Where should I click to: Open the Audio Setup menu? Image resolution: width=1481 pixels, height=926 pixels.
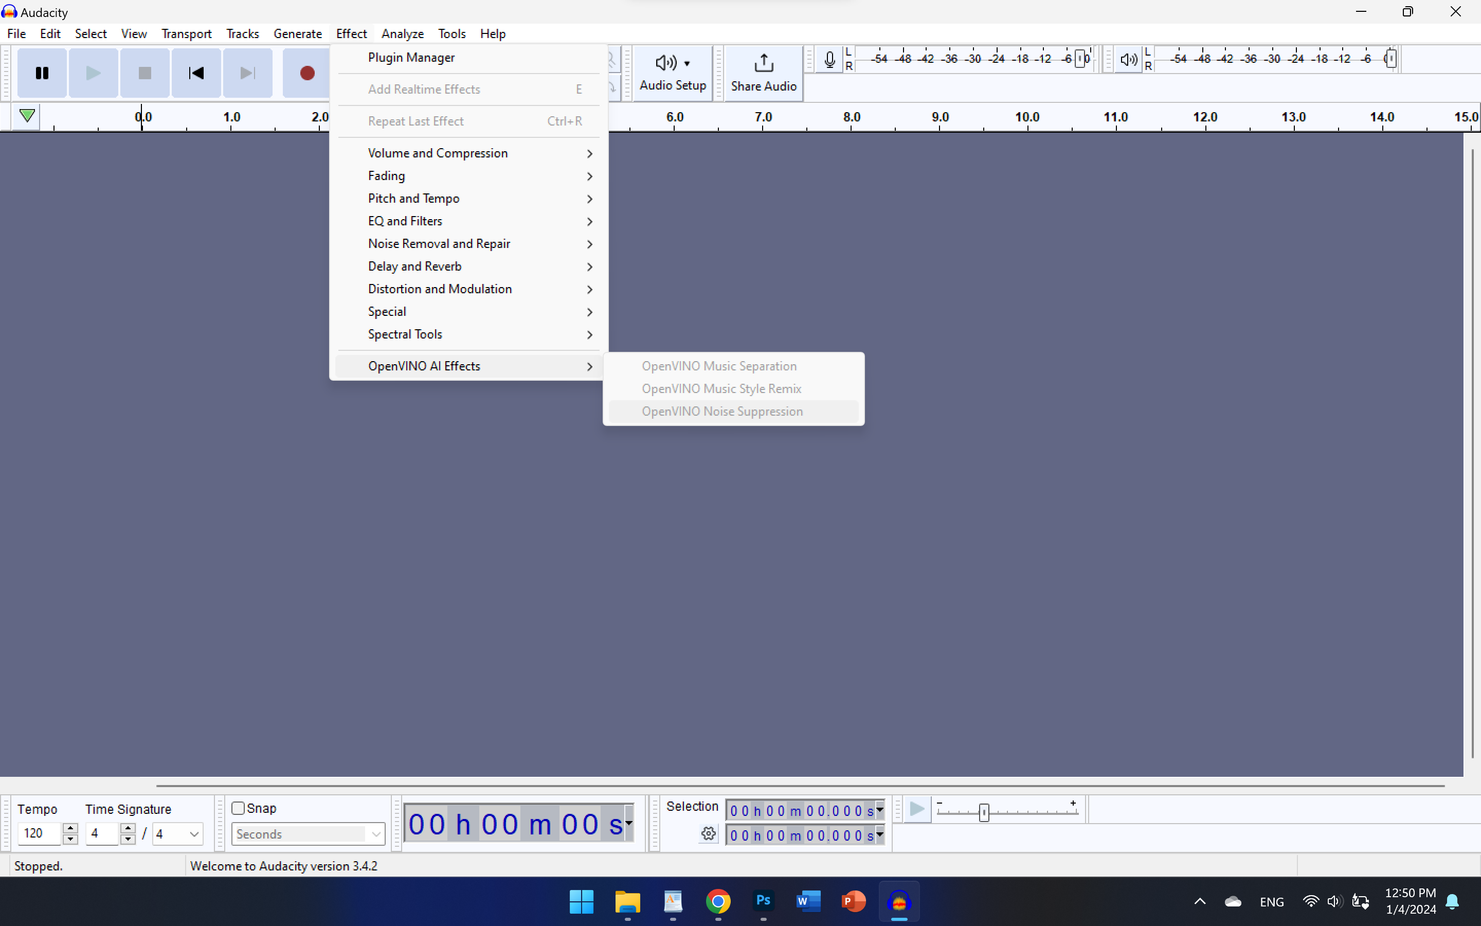(x=673, y=73)
